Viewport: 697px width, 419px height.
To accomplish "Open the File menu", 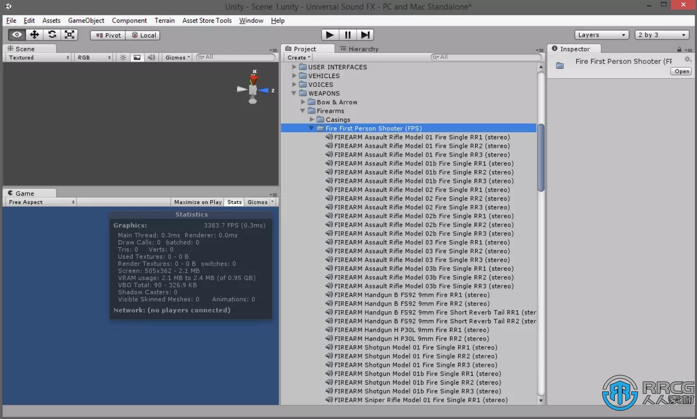I will (11, 20).
